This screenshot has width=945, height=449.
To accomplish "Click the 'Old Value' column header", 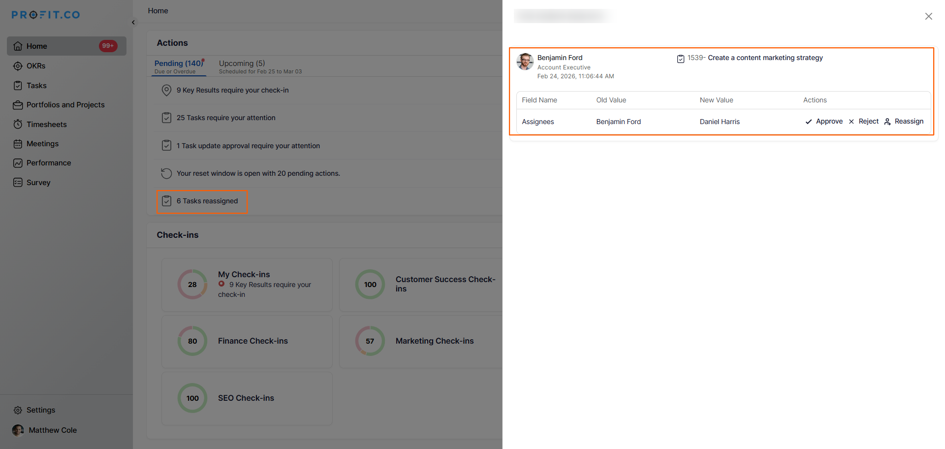I will (x=611, y=100).
